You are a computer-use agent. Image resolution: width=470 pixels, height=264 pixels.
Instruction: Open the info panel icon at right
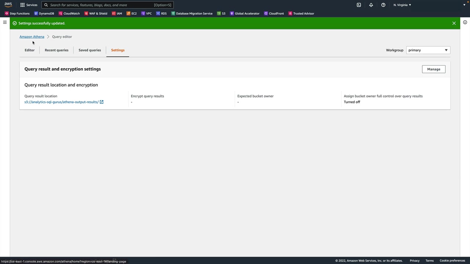465,22
